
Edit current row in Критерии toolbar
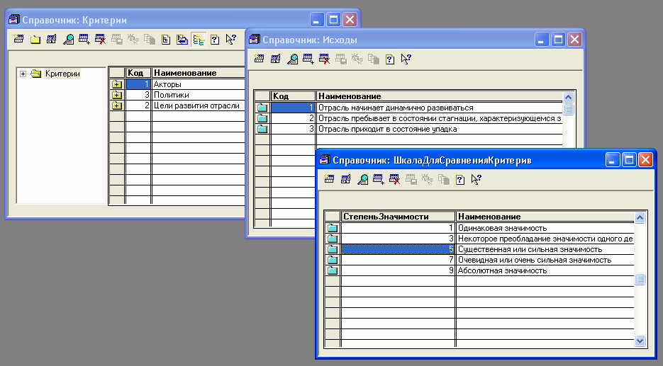click(x=52, y=39)
